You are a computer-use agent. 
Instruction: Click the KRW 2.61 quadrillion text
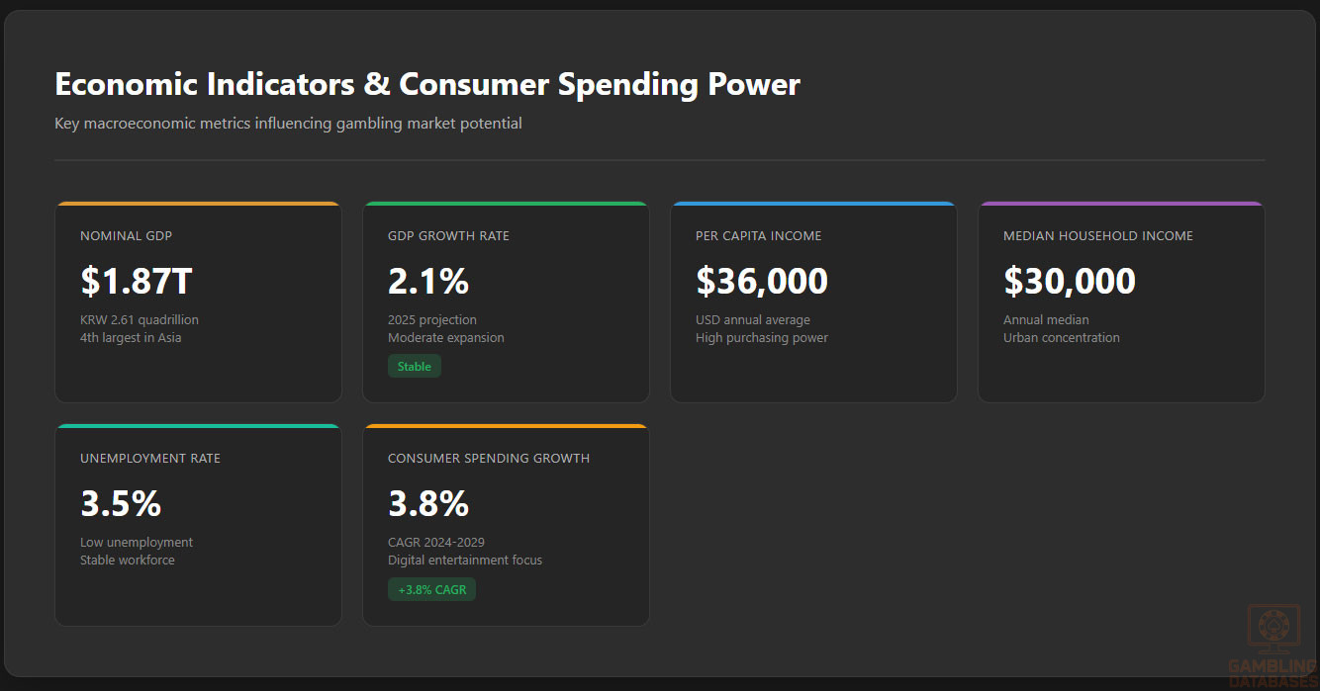tap(139, 319)
